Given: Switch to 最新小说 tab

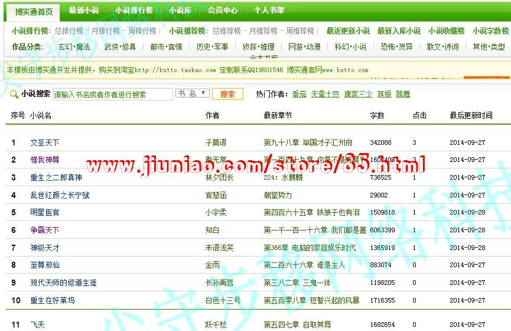Looking at the screenshot, I should [x=84, y=10].
